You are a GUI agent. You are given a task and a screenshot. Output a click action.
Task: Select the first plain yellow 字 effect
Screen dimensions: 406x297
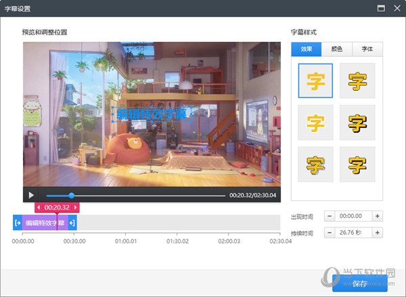point(315,81)
